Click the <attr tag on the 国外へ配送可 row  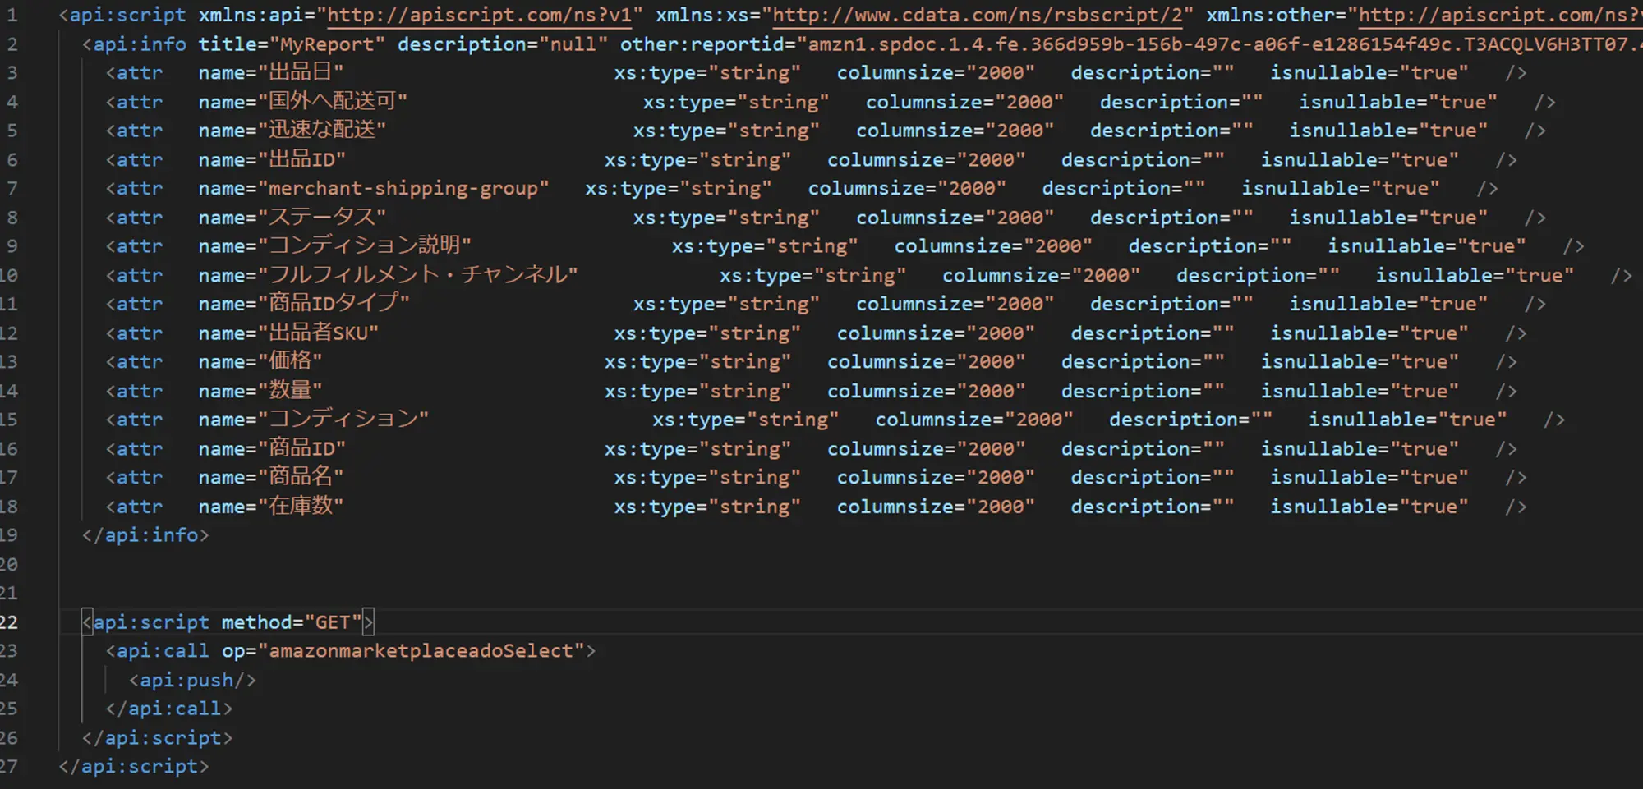click(135, 103)
